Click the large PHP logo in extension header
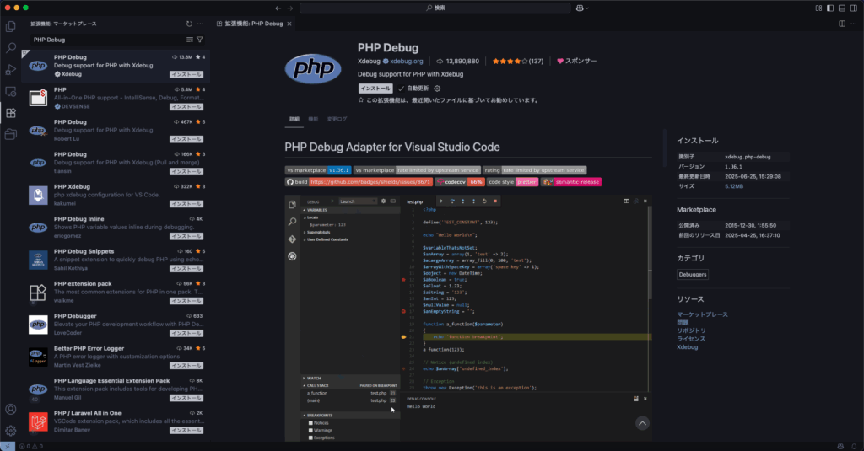The height and width of the screenshot is (451, 864). 313,69
